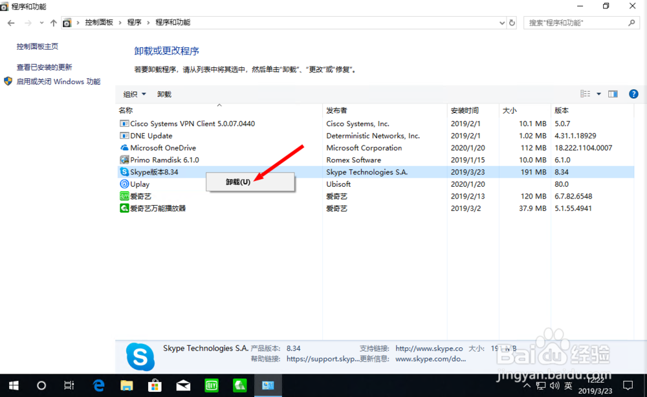Go up one folder level
The width and height of the screenshot is (647, 397).
(x=53, y=23)
